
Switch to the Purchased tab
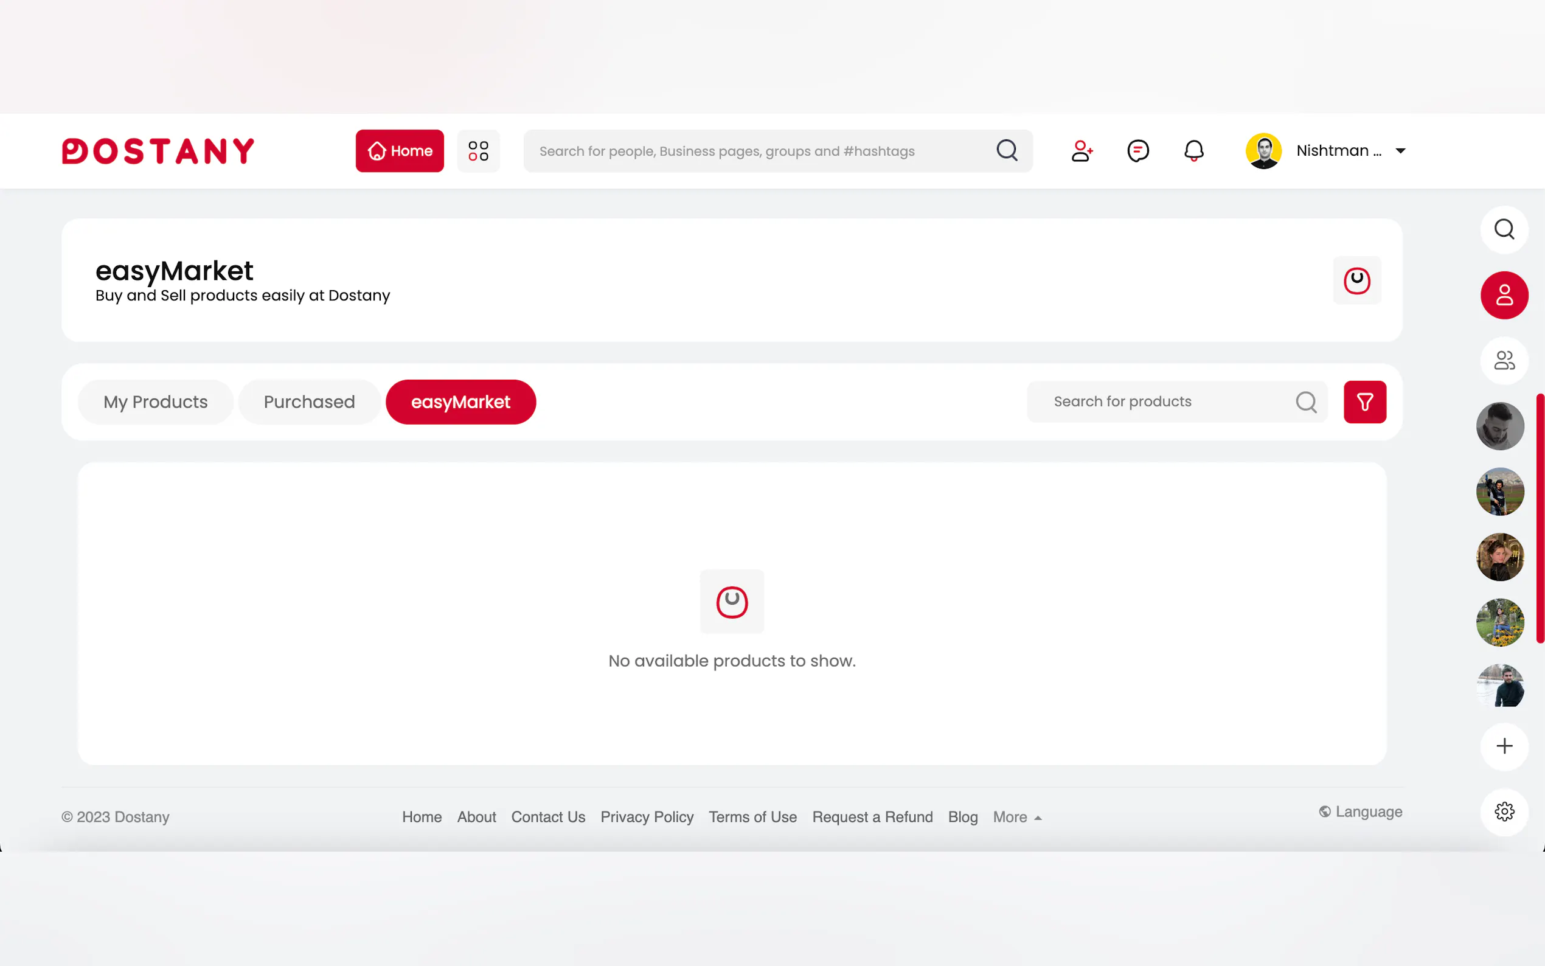[x=309, y=402]
